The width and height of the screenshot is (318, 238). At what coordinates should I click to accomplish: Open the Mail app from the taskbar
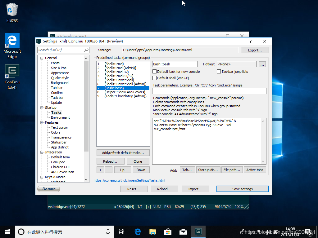[x=183, y=232]
